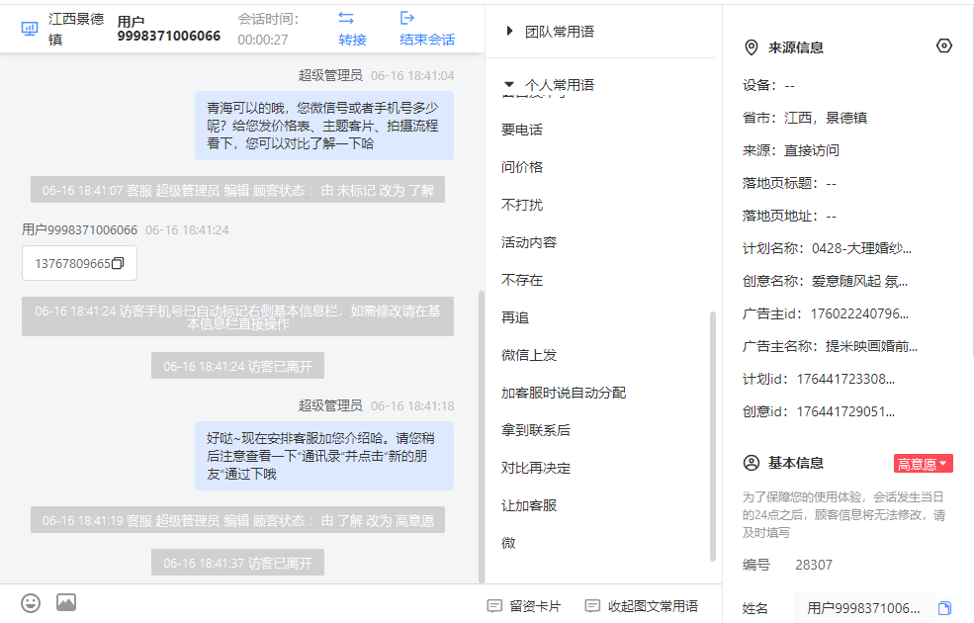Click the message bubble starting 青海可以的哦
Viewport: 974px width, 623px height.
pos(324,126)
